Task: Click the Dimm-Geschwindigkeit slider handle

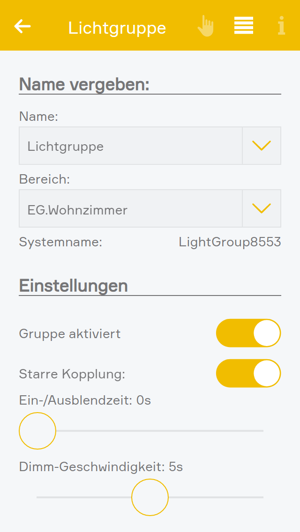Action: [x=150, y=497]
